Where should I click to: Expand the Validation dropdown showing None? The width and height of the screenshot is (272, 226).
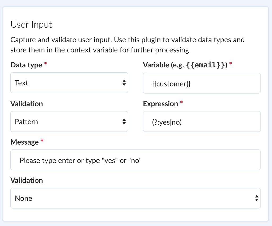[x=133, y=198]
